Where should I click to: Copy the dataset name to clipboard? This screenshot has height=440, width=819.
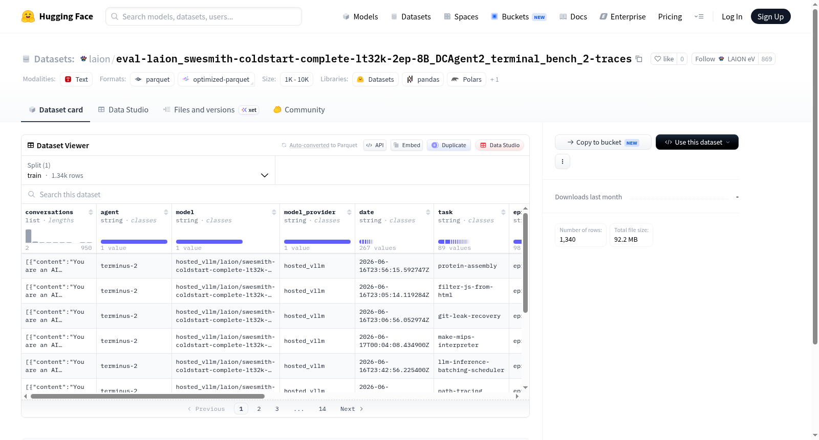click(x=639, y=59)
